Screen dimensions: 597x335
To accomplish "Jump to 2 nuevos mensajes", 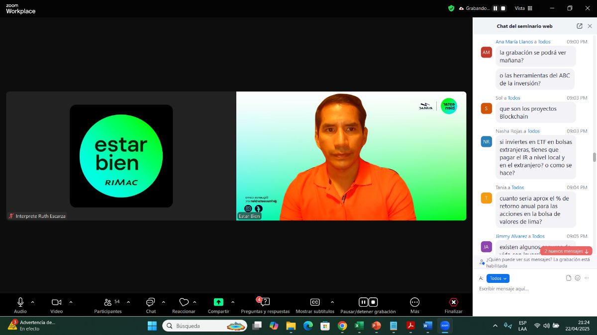I will click(x=566, y=251).
